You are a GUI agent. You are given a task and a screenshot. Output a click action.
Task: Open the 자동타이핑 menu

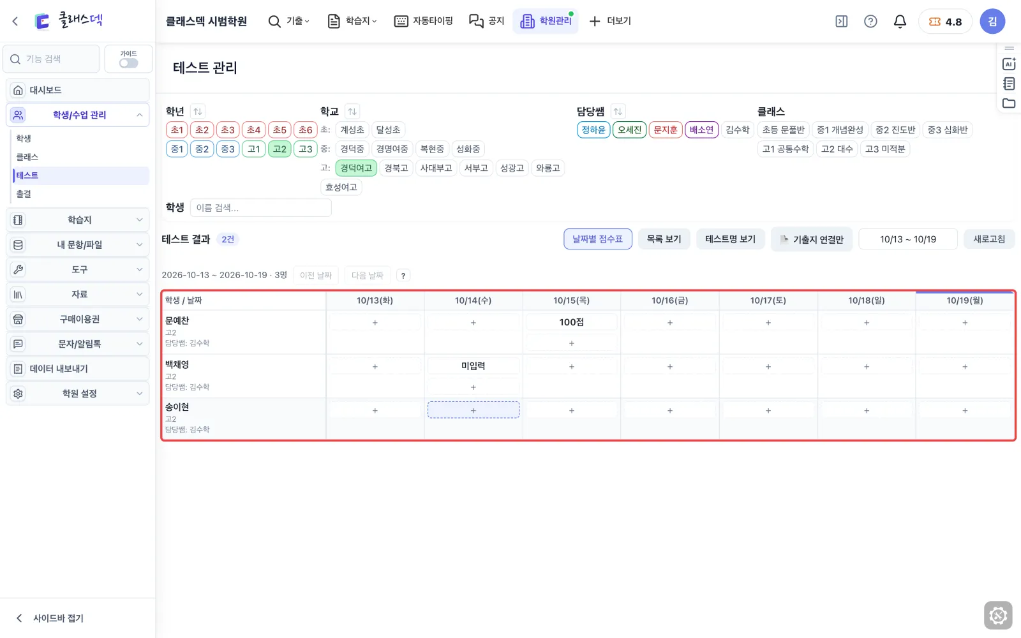pyautogui.click(x=424, y=21)
